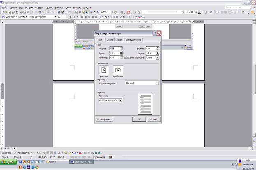Expand the multiple pages Обычный dropdown
256x170 pixels.
tap(157, 83)
